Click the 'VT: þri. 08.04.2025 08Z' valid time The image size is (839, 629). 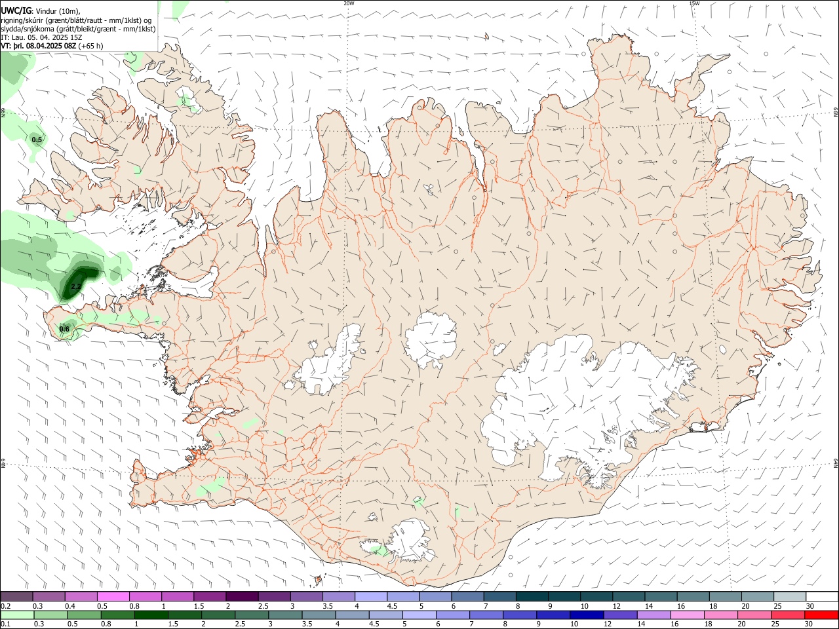point(39,46)
